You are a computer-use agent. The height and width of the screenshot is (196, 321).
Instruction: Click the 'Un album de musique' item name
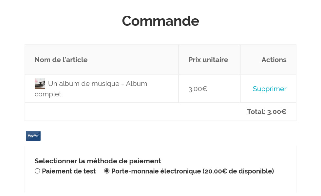[x=84, y=84]
